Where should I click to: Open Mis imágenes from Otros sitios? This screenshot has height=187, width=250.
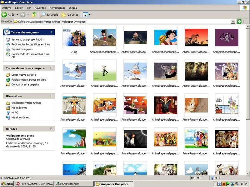(19, 108)
